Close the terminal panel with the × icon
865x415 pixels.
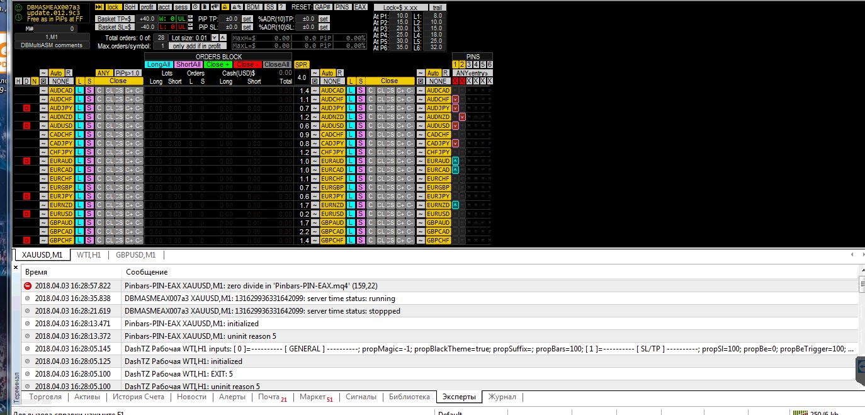point(16,268)
